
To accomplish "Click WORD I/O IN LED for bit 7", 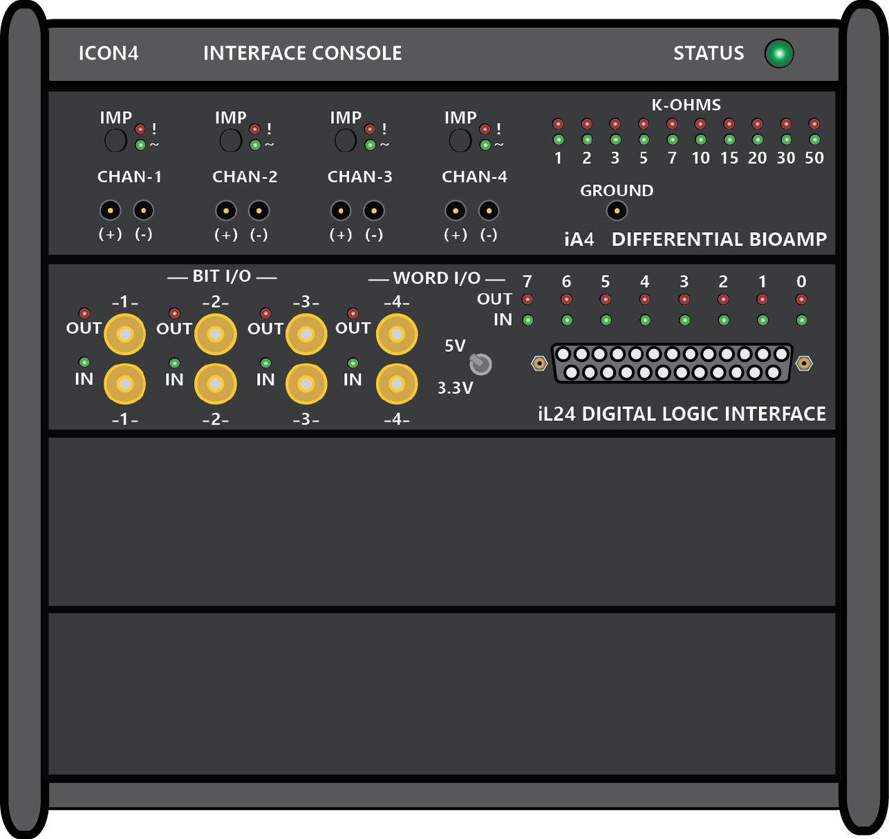I will point(527,320).
